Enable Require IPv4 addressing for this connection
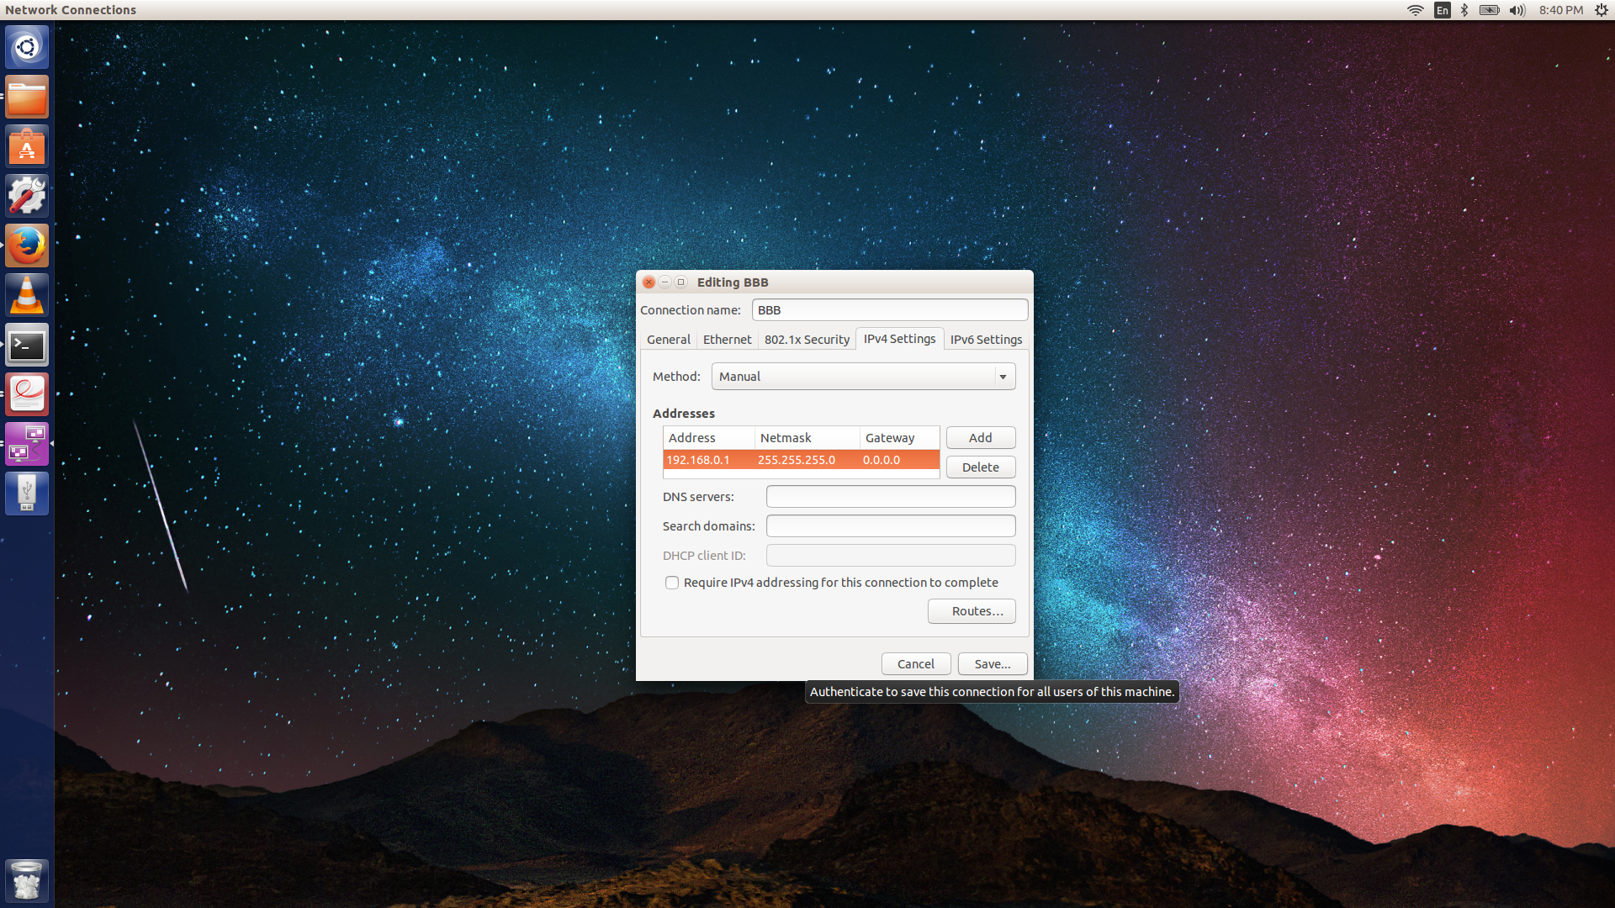Viewport: 1615px width, 908px height. click(672, 582)
